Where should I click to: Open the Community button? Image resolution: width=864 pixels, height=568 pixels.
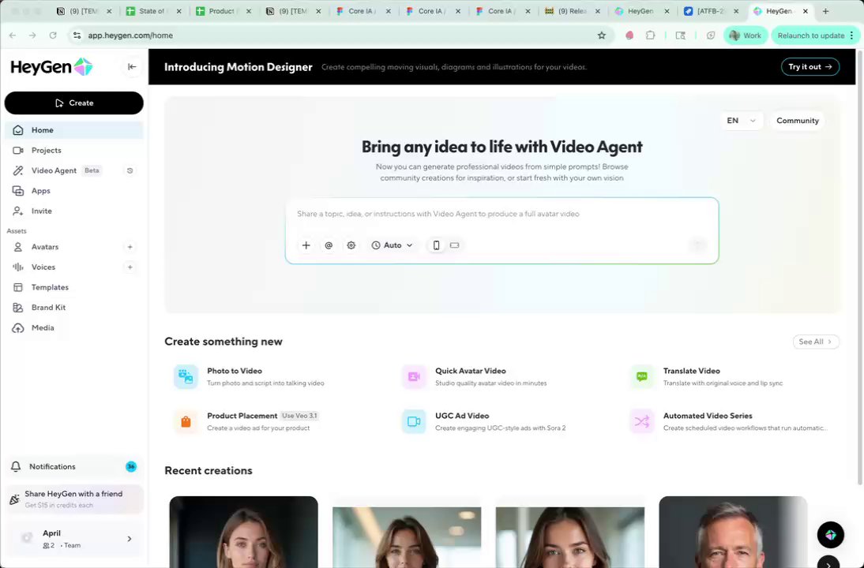(x=798, y=121)
